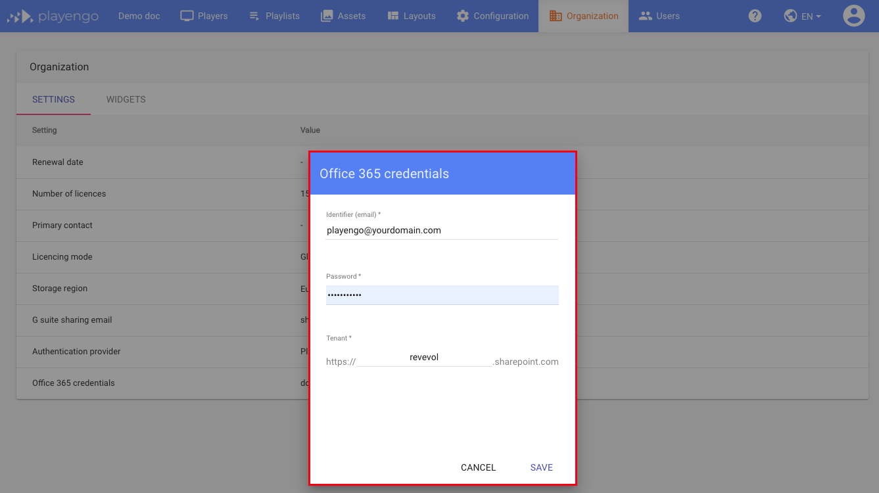
Task: Click the Renewal date row label
Action: click(58, 162)
